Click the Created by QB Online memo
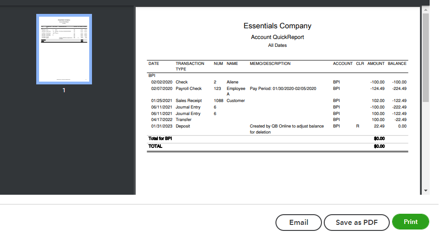This screenshot has height=236, width=439. pyautogui.click(x=287, y=129)
